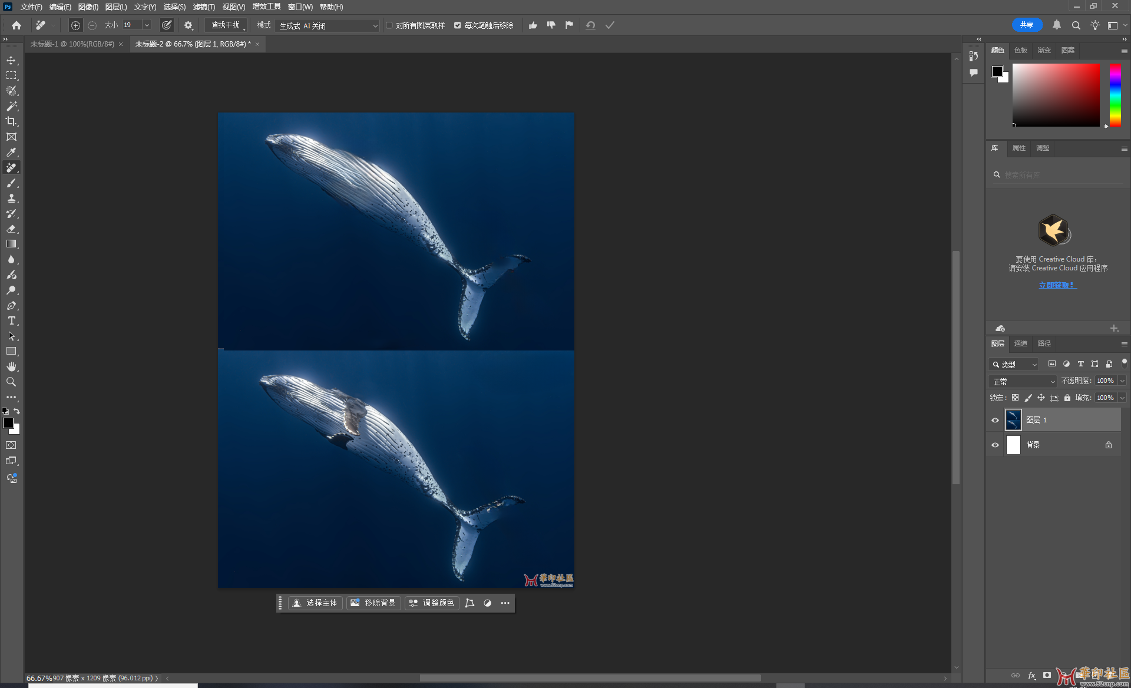Click the thumbs down feedback icon
The width and height of the screenshot is (1131, 688).
[551, 25]
